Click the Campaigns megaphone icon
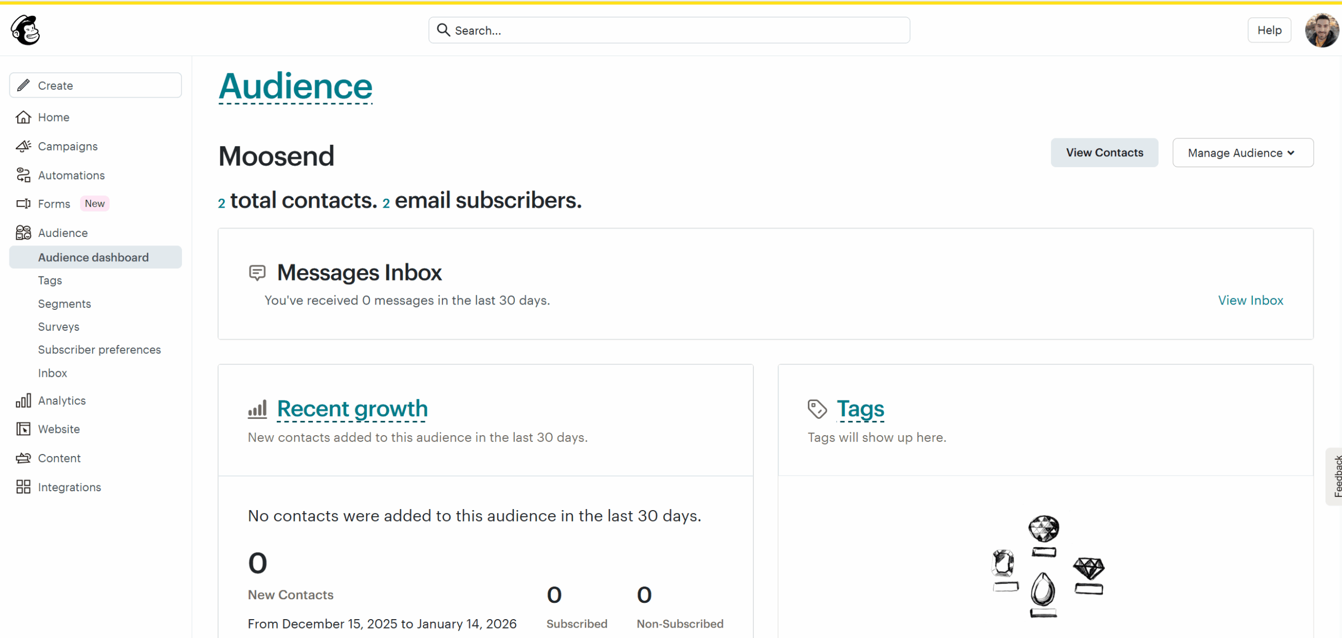This screenshot has height=638, width=1342. click(x=23, y=146)
